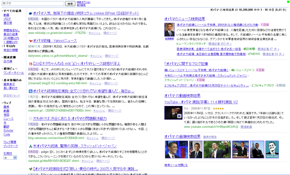Select the active 1年以内 time filter
Image resolution: width=290 pixels, height=175 pixels.
9,46
